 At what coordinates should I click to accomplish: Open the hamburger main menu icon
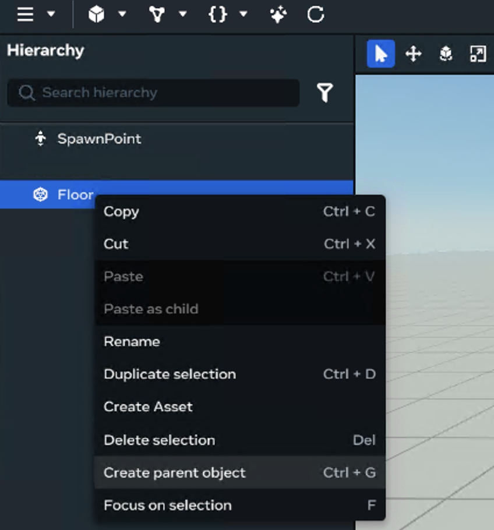click(x=25, y=15)
